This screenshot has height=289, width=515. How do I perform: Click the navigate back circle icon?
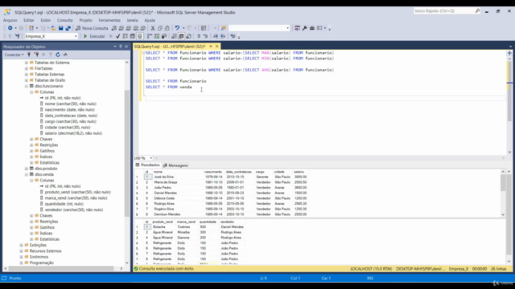[x=10, y=28]
